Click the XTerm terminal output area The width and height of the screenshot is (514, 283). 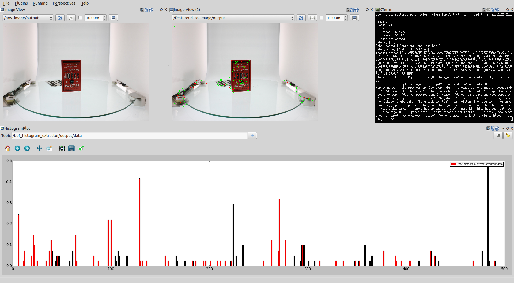[444, 68]
